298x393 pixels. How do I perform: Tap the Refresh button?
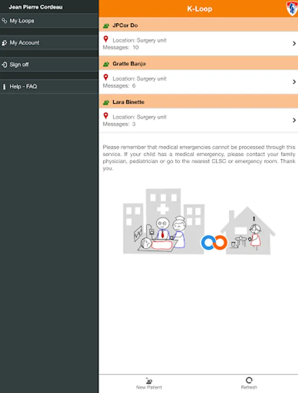[x=249, y=384]
